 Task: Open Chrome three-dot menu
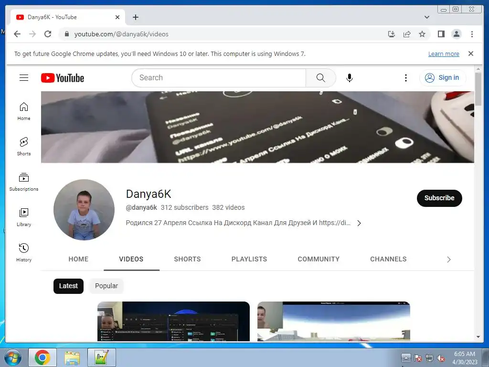tap(472, 34)
